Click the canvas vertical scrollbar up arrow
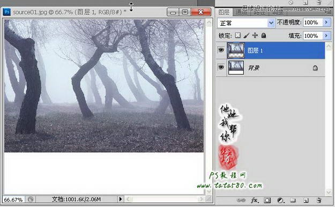This screenshot has width=335, height=207. (x=209, y=23)
